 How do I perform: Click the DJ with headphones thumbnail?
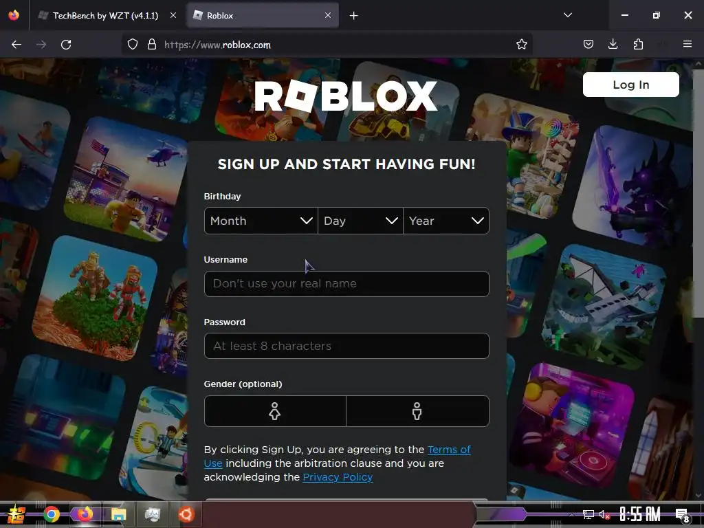click(573, 426)
